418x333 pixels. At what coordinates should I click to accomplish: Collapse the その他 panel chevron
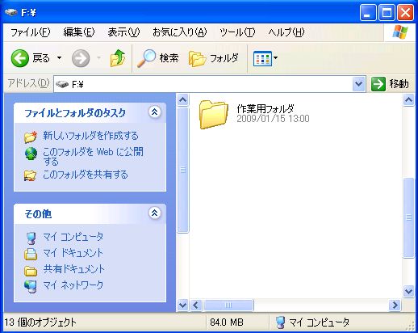tap(155, 213)
